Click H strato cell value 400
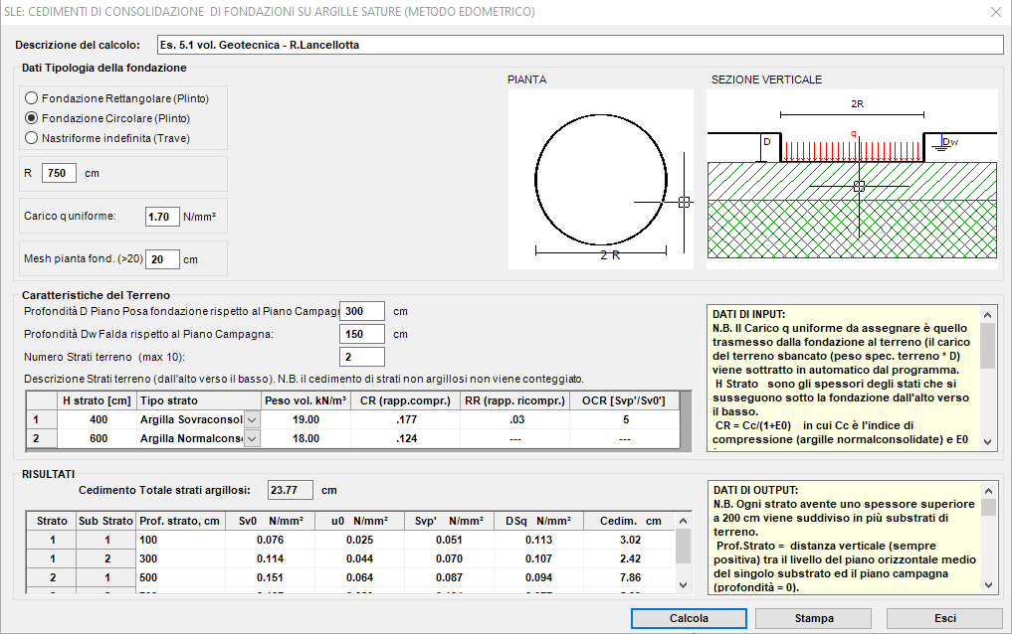This screenshot has width=1012, height=634. 99,420
